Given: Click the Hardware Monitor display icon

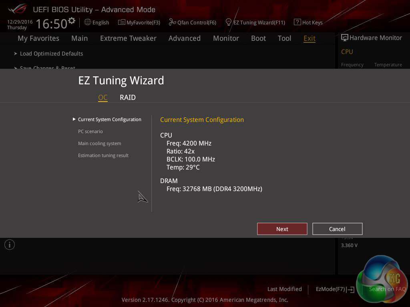Looking at the screenshot, I should tap(345, 38).
